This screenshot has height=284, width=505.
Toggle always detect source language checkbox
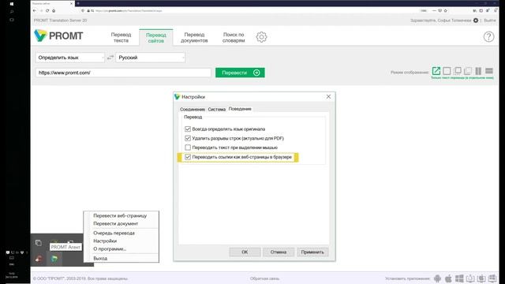pyautogui.click(x=188, y=129)
